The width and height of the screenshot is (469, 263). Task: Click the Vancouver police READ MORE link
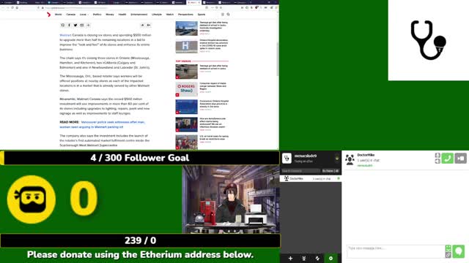(x=102, y=124)
